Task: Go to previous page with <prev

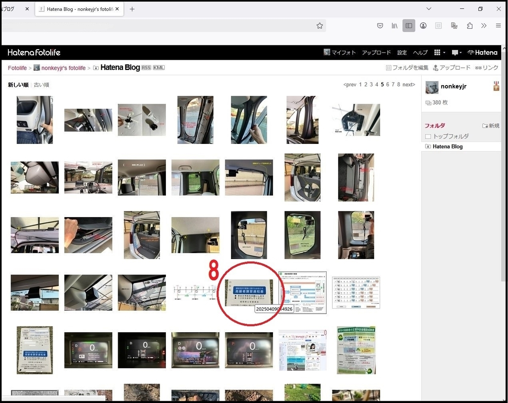Action: (350, 85)
